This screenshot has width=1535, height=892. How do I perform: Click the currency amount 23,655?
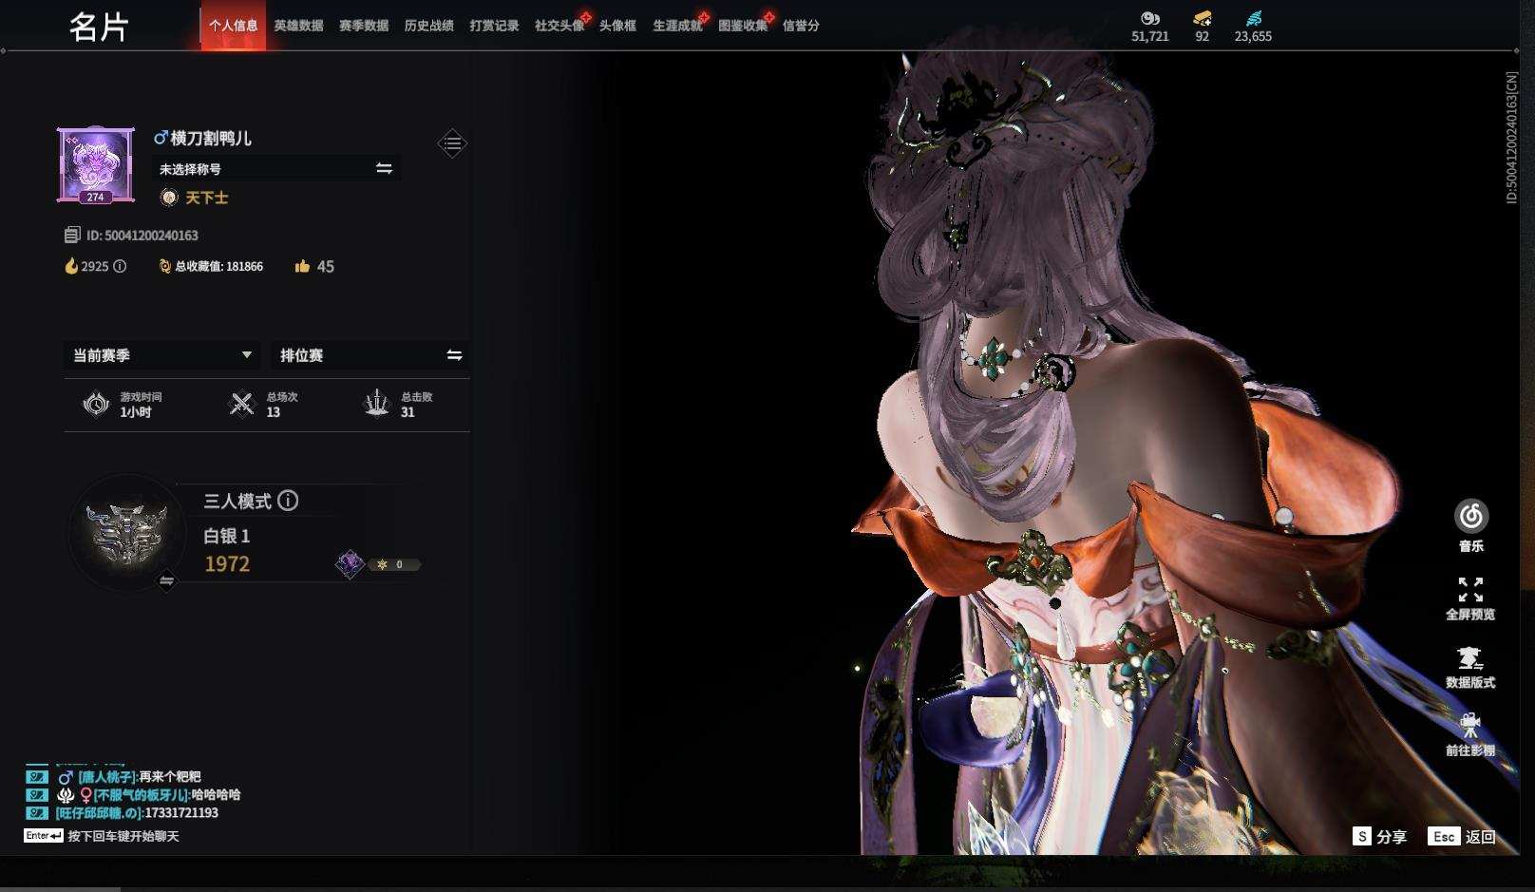point(1253,36)
